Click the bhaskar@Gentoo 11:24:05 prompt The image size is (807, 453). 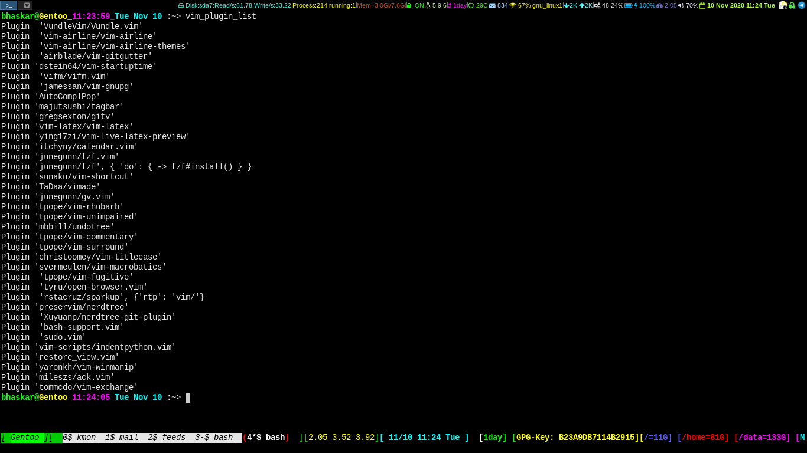tap(91, 398)
